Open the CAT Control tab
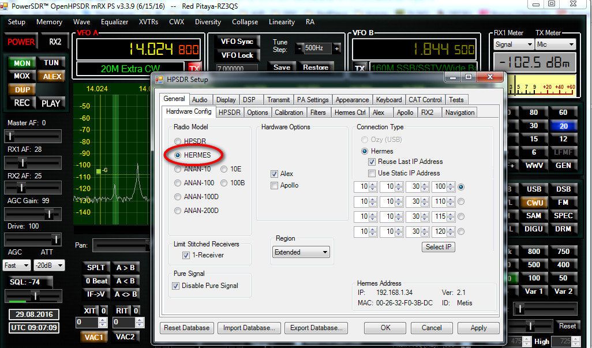The height and width of the screenshot is (348, 592). (x=425, y=100)
